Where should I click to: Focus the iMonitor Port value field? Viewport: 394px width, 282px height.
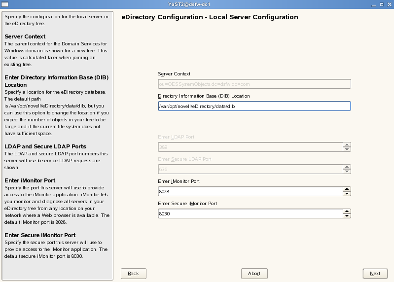pyautogui.click(x=250, y=191)
